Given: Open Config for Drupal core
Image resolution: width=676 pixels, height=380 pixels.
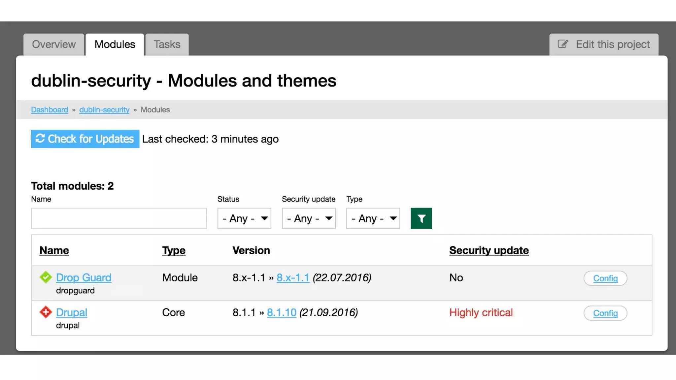Looking at the screenshot, I should point(605,313).
